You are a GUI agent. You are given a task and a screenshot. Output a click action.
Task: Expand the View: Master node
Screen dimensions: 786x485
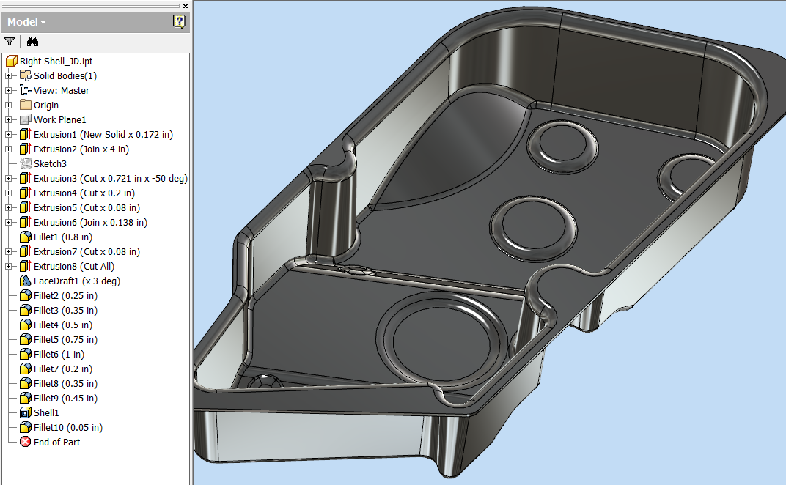point(9,90)
